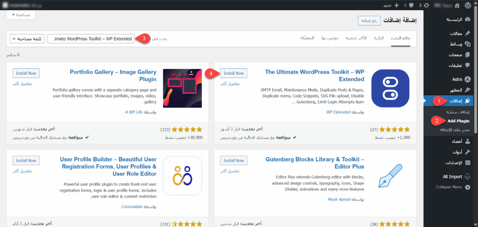This screenshot has height=227, width=478.
Task: Open the أدوات wrench icon in sidebar
Action: (x=468, y=152)
